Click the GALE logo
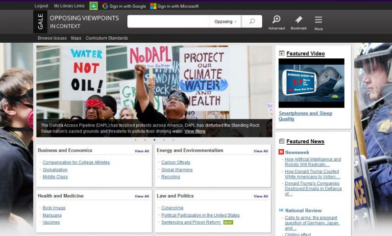392x236 pixels. [x=40, y=22]
